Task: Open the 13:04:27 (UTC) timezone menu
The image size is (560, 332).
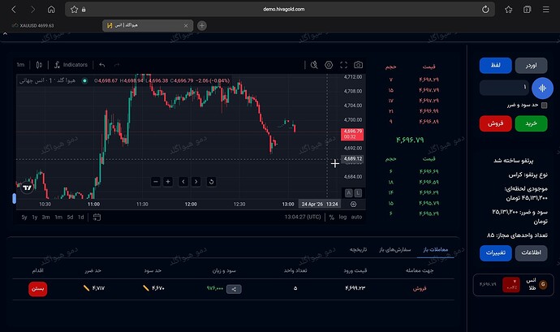Action: click(x=303, y=217)
